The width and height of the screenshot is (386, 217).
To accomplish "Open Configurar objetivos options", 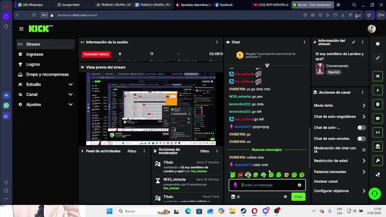I will coord(364,191).
